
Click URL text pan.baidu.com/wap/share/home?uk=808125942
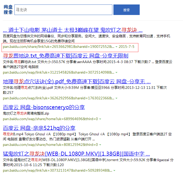[x=50, y=145]
